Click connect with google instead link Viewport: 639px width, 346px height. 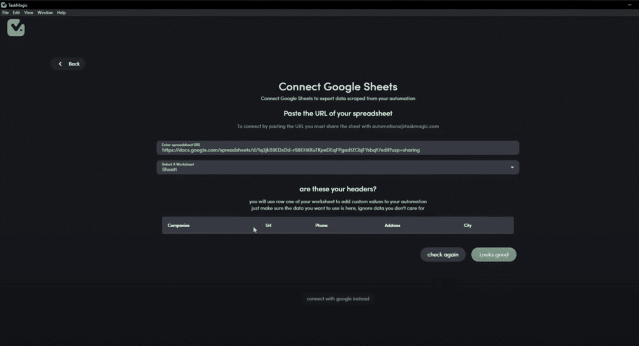pos(338,299)
